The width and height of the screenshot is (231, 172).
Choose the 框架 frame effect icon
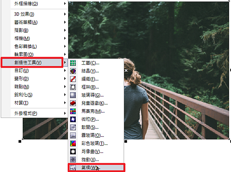coord(73,87)
